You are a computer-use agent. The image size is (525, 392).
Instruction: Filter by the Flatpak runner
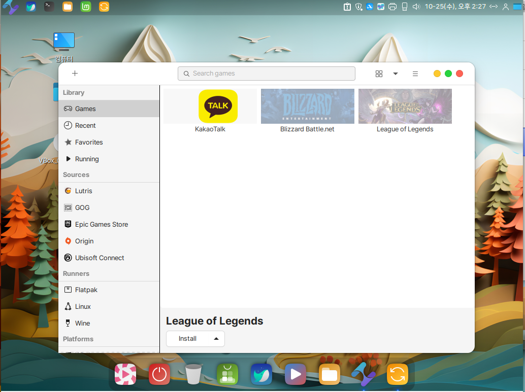[x=86, y=290]
